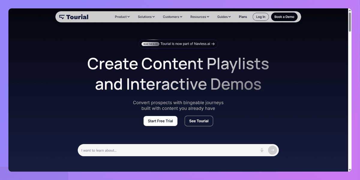Image resolution: width=360 pixels, height=180 pixels.
Task: Submit search with the arrow button
Action: coord(272,150)
